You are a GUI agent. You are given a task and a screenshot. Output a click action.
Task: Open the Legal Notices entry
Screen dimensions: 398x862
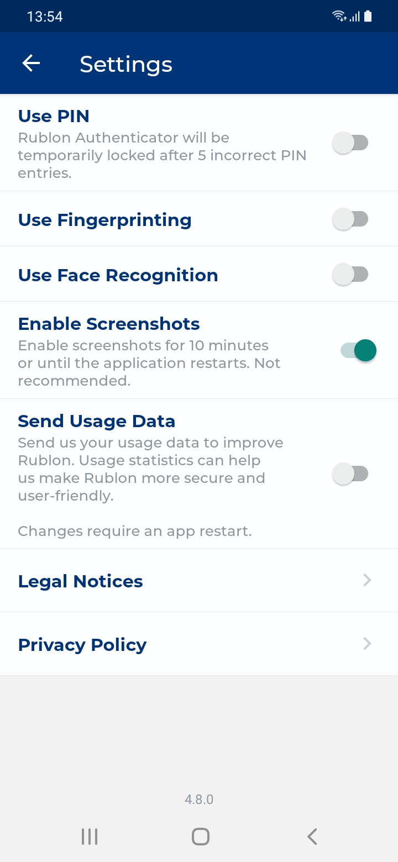81,581
